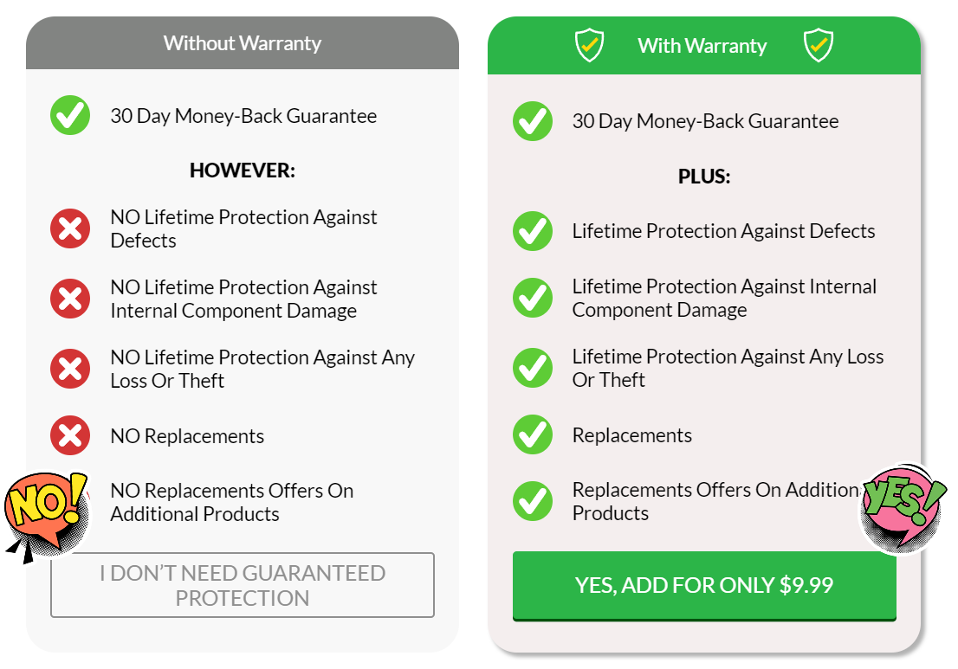The width and height of the screenshot is (958, 669).
Task: Click green check beside Lifetime Protection Against Defects
Action: (x=533, y=231)
